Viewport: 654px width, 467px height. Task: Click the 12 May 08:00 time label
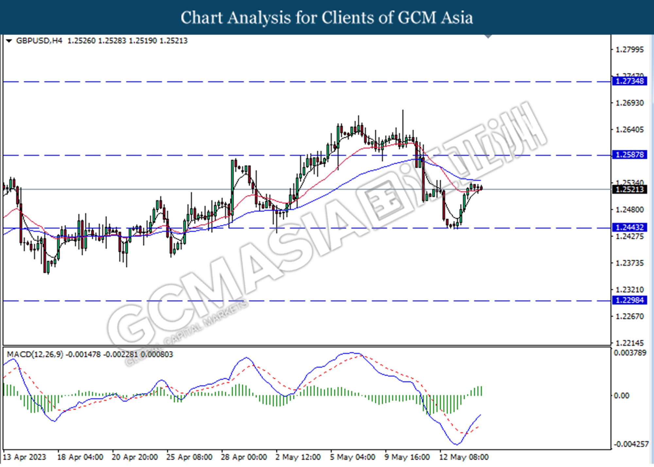[x=464, y=457]
